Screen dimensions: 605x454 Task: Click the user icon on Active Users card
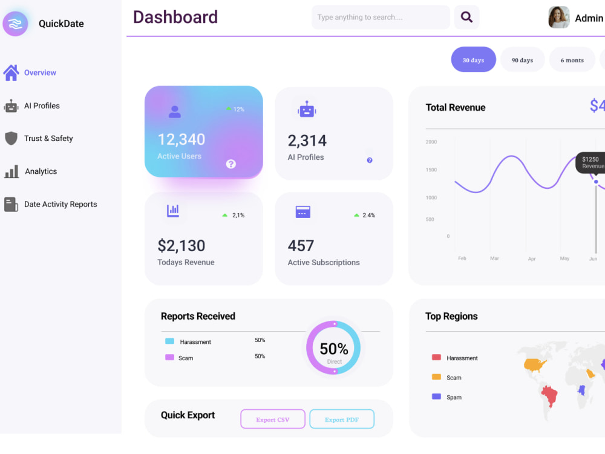[175, 111]
